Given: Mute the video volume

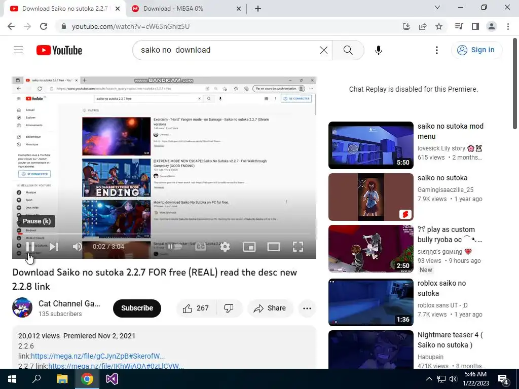Looking at the screenshot, I should coord(77,247).
